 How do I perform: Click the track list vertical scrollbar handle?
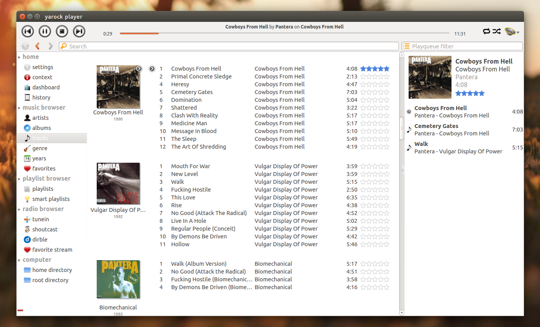coord(402,128)
